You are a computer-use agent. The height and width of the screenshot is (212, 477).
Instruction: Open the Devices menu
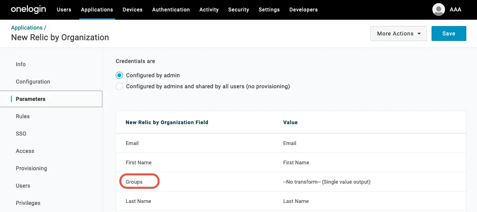pyautogui.click(x=132, y=9)
